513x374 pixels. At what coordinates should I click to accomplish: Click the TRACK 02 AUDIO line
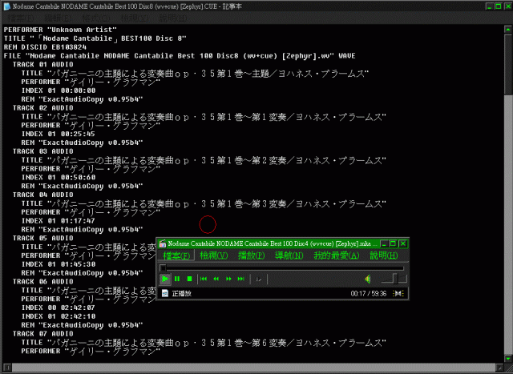pos(42,108)
